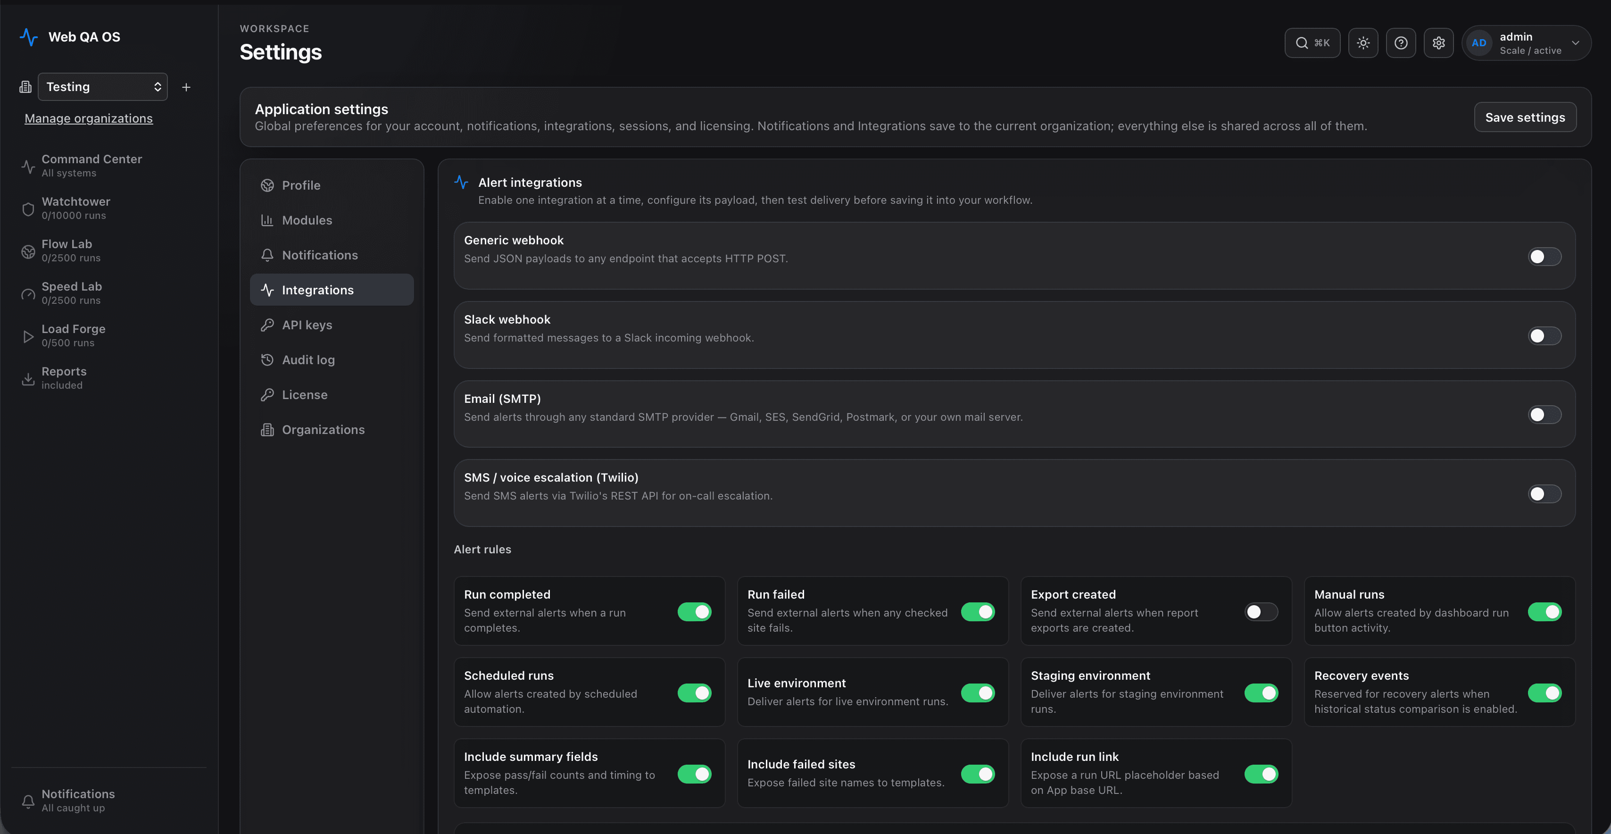Click the organization building icon beside Testing
This screenshot has height=834, width=1611.
[25, 87]
